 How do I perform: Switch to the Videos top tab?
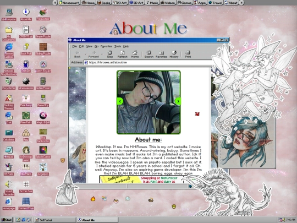(168, 3)
